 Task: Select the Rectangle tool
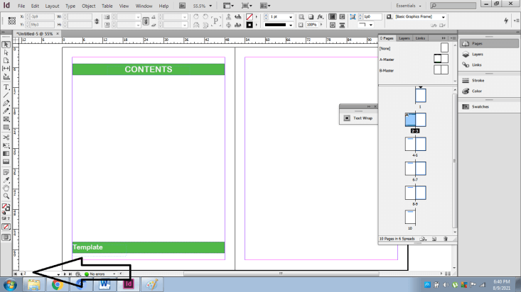[6, 128]
